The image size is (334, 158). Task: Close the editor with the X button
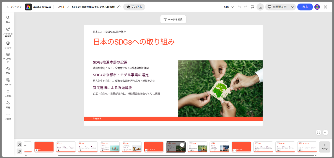click(326, 7)
